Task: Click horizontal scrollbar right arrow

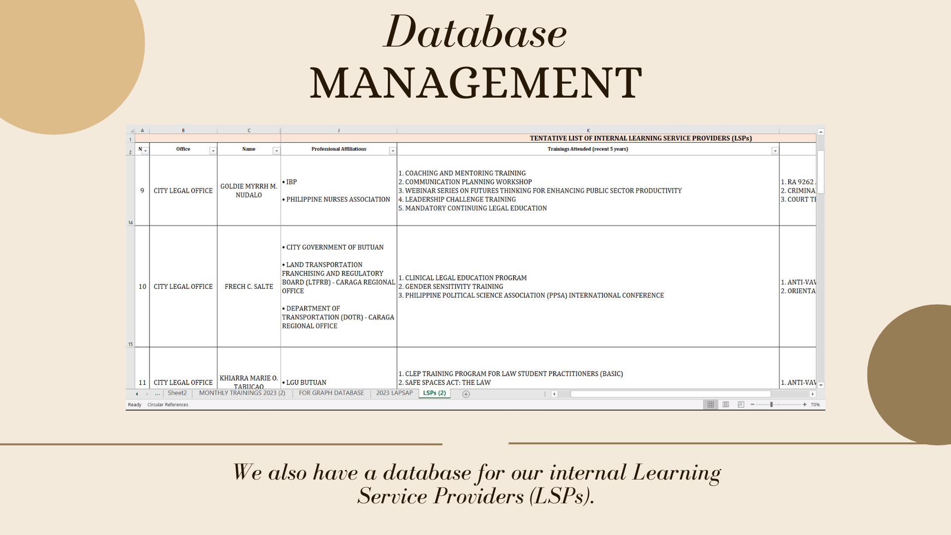Action: (812, 394)
